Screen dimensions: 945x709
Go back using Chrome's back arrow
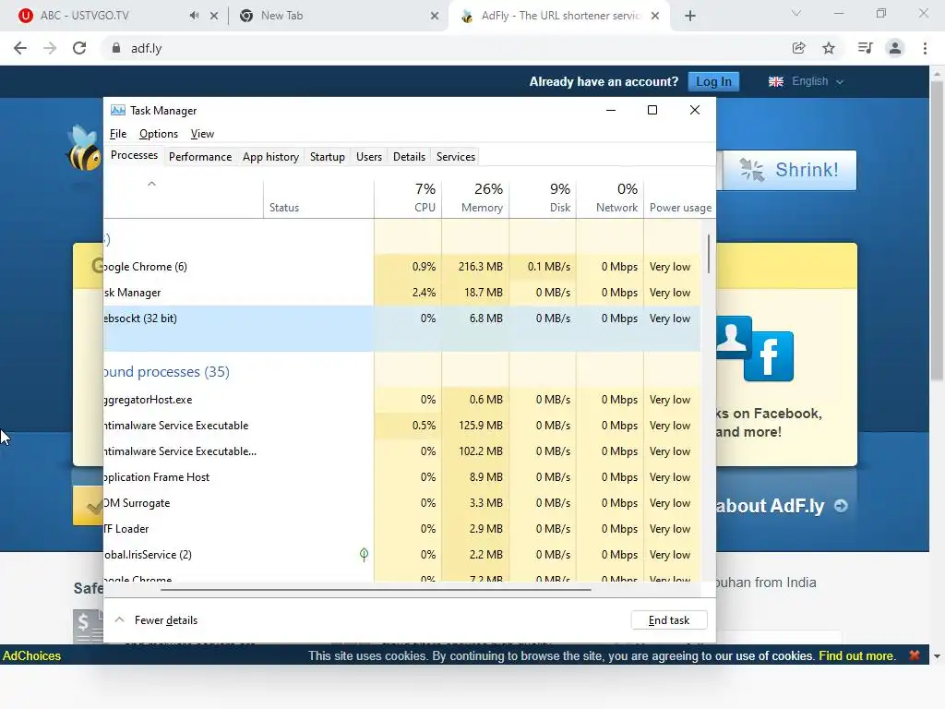click(x=20, y=48)
